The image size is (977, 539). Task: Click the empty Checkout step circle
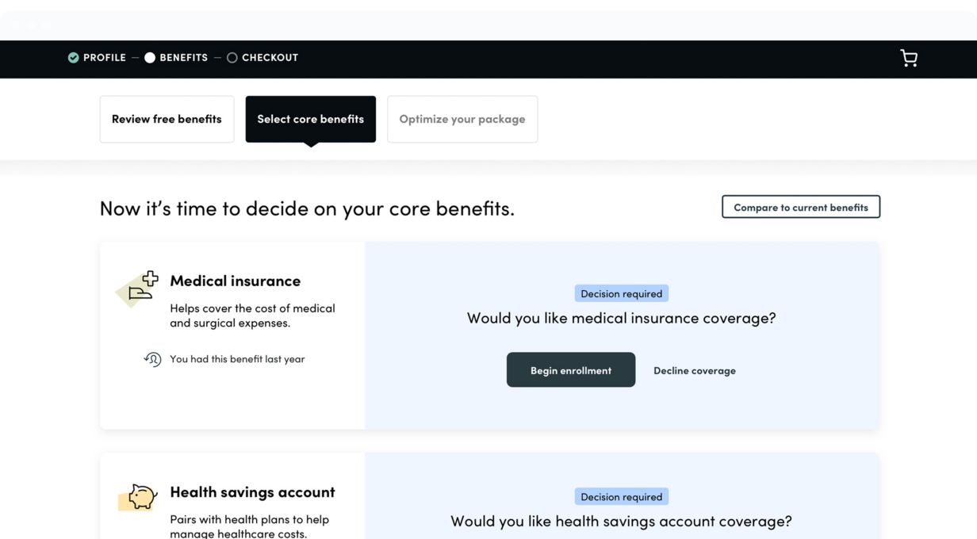tap(232, 58)
